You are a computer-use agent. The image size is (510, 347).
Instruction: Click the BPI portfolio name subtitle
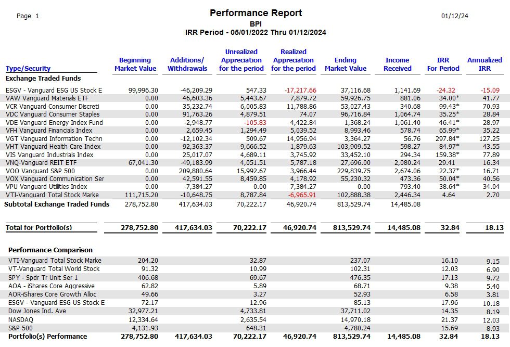coord(256,24)
